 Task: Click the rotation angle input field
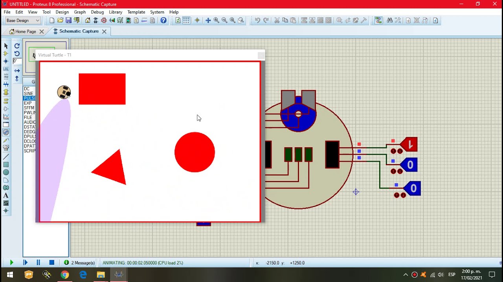[x=17, y=61]
